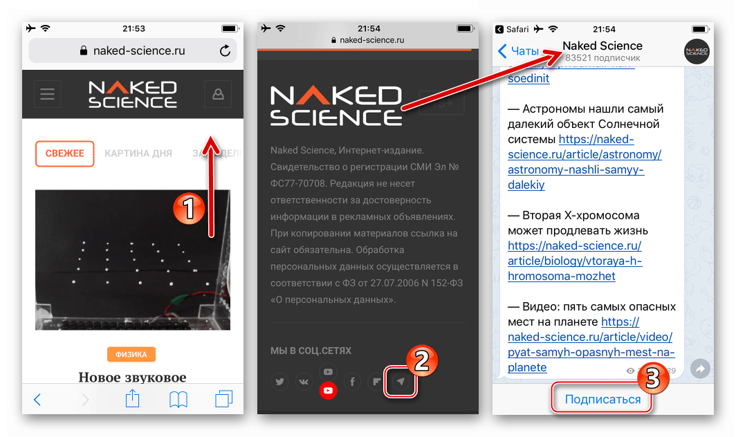Switch to the КАРТИНА ДНЯ tab
This screenshot has width=736, height=437.
[138, 154]
